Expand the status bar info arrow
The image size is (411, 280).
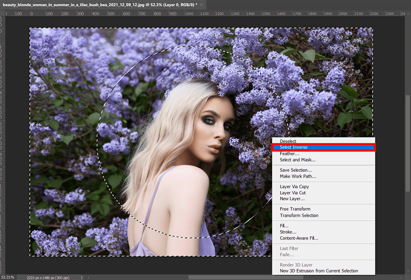click(x=81, y=278)
